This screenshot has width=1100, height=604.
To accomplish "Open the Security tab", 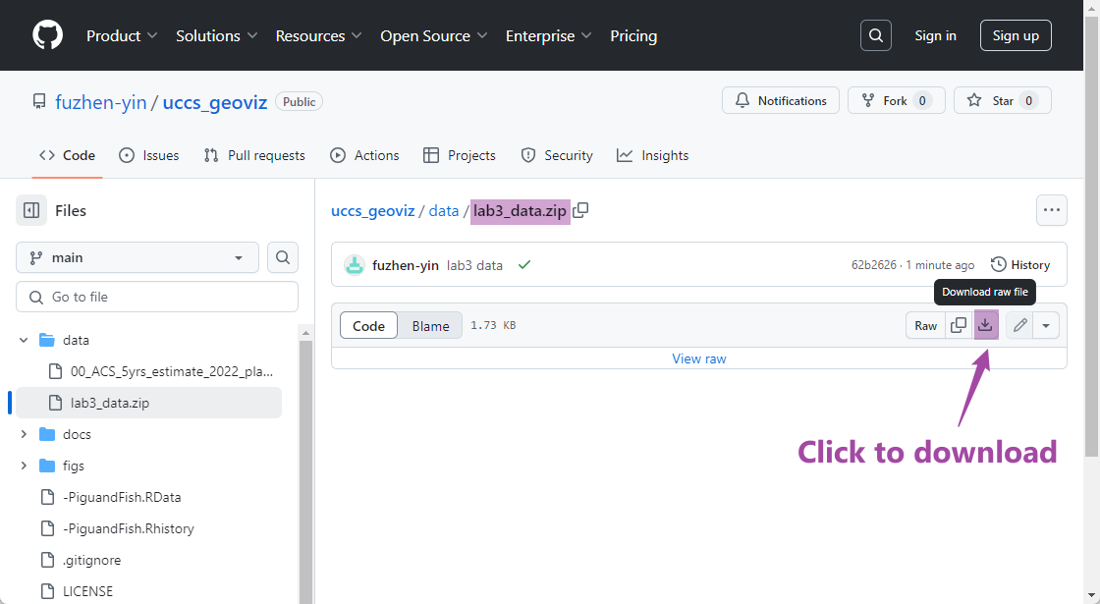I will [557, 156].
